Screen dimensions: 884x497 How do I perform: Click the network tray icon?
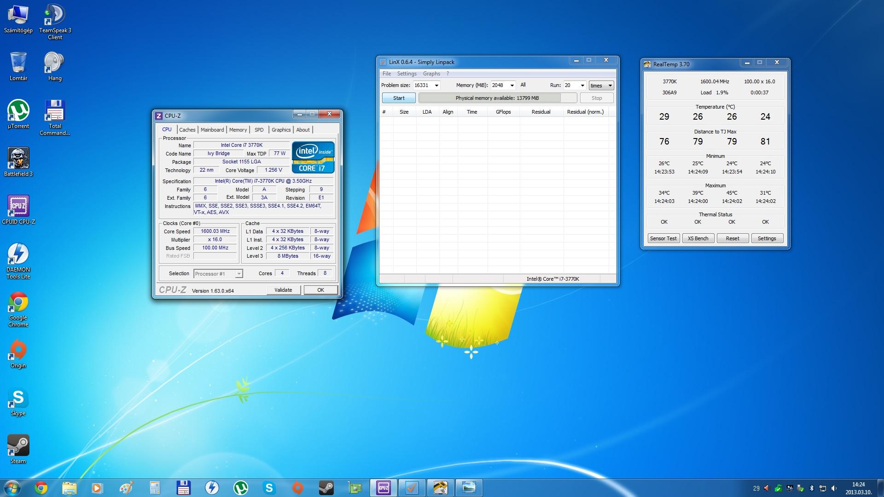coord(823,488)
